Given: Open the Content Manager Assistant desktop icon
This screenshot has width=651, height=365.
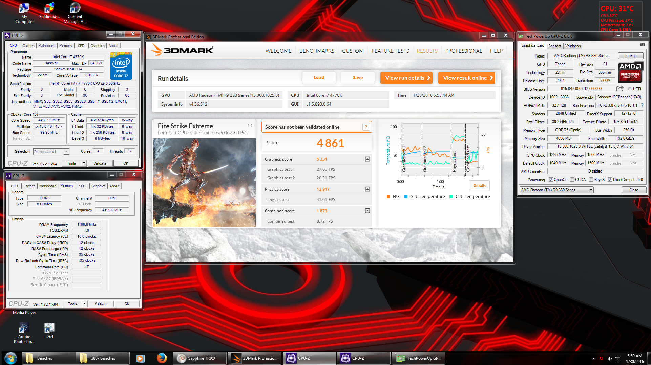Looking at the screenshot, I should click(x=75, y=13).
